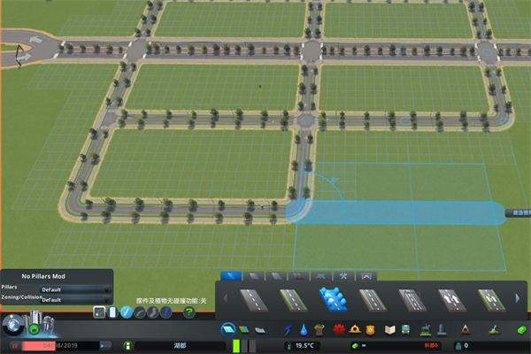Select the one-way road with grass

point(492,300)
